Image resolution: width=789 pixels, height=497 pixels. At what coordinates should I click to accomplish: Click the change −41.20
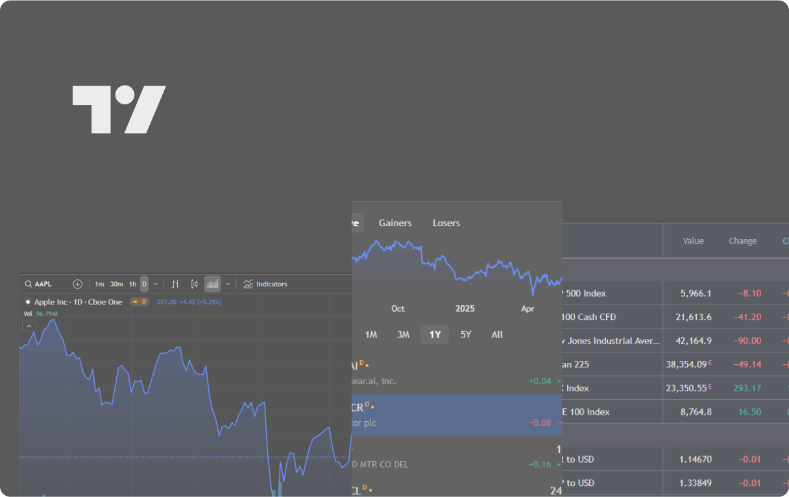click(747, 317)
